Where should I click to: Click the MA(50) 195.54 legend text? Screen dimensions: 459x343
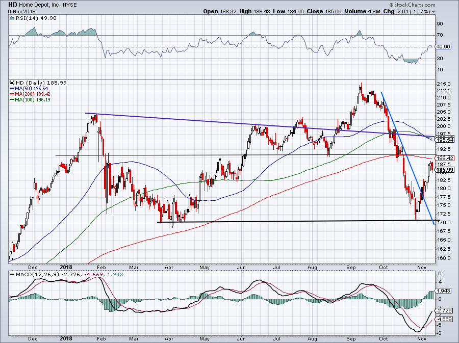[31, 89]
